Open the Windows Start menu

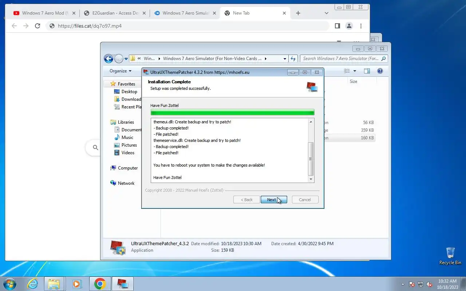pyautogui.click(x=10, y=284)
